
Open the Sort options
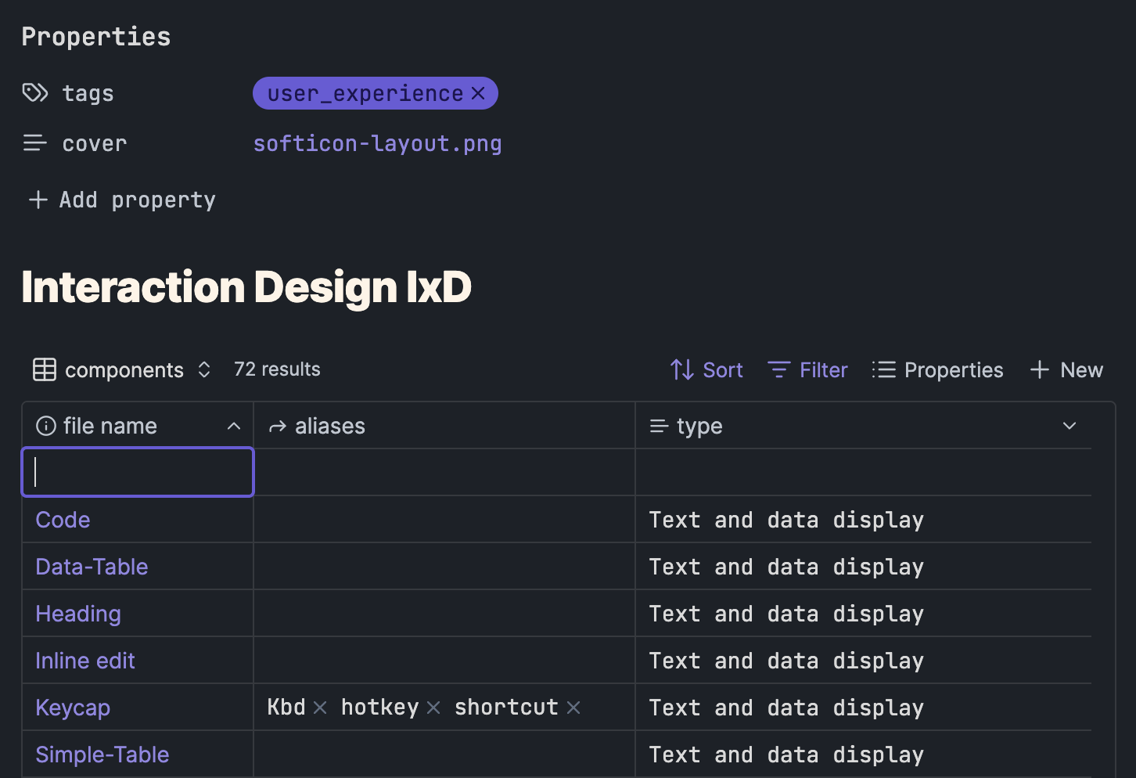click(x=706, y=370)
